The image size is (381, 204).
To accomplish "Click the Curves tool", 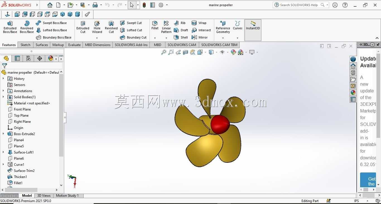I will (x=238, y=25).
